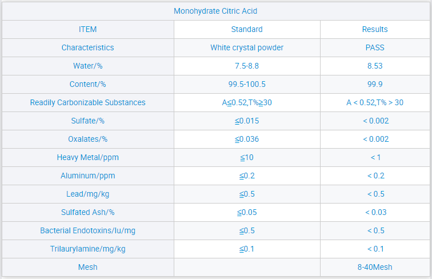Select the 99.5-100.5 standard cell
This screenshot has width=432, height=279.
click(246, 84)
